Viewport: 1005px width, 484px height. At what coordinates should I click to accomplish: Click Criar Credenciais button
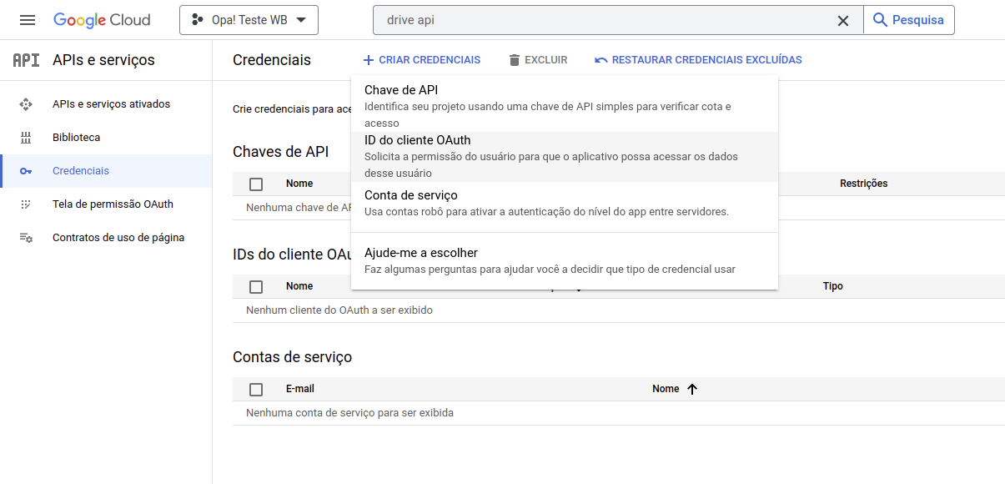pos(422,60)
